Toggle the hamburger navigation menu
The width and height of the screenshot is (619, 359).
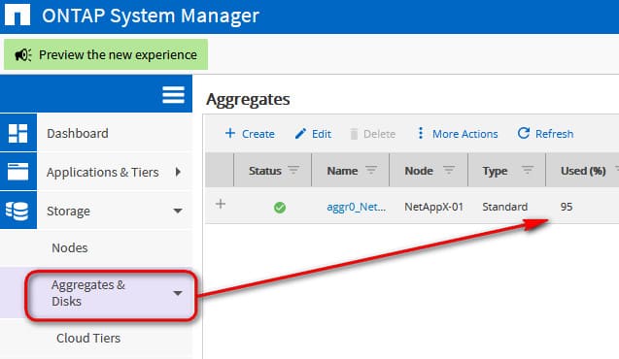[173, 94]
